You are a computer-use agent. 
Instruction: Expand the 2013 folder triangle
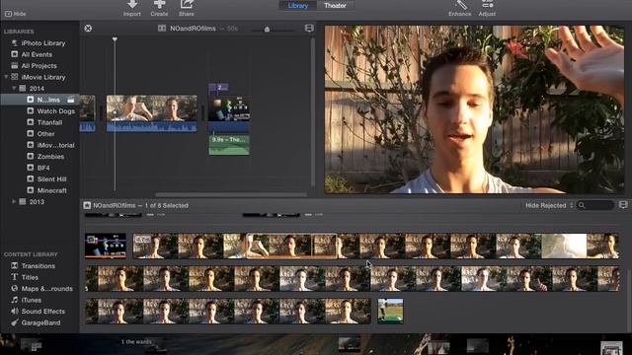click(14, 201)
